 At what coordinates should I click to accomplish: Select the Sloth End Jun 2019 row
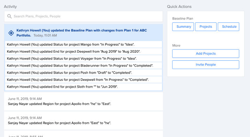coord(83,87)
